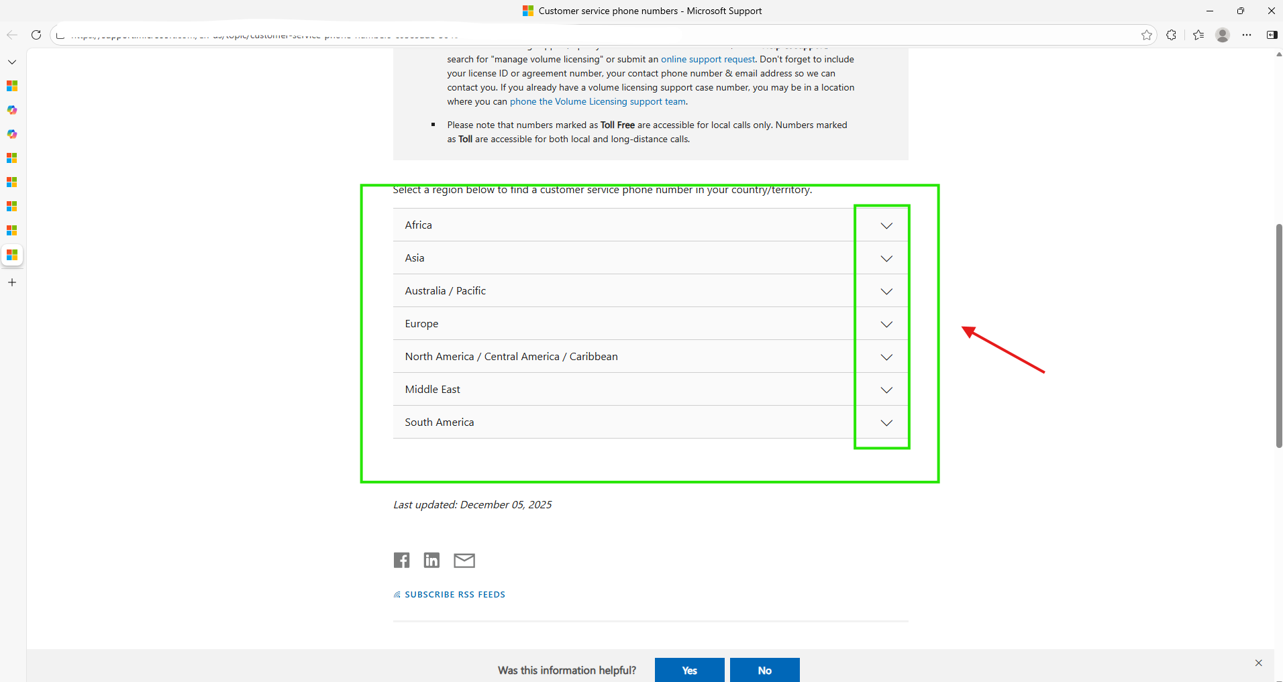
Task: Reload the page with the refresh icon
Action: click(x=36, y=35)
